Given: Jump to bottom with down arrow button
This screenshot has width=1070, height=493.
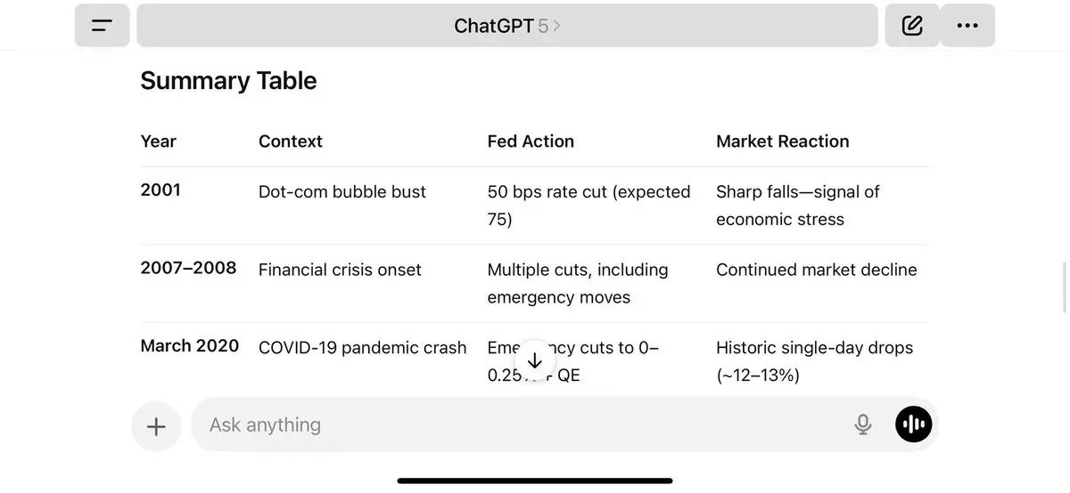Looking at the screenshot, I should point(535,360).
